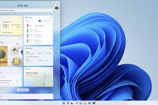Open the traffic map thumbnail

click(x=38, y=77)
